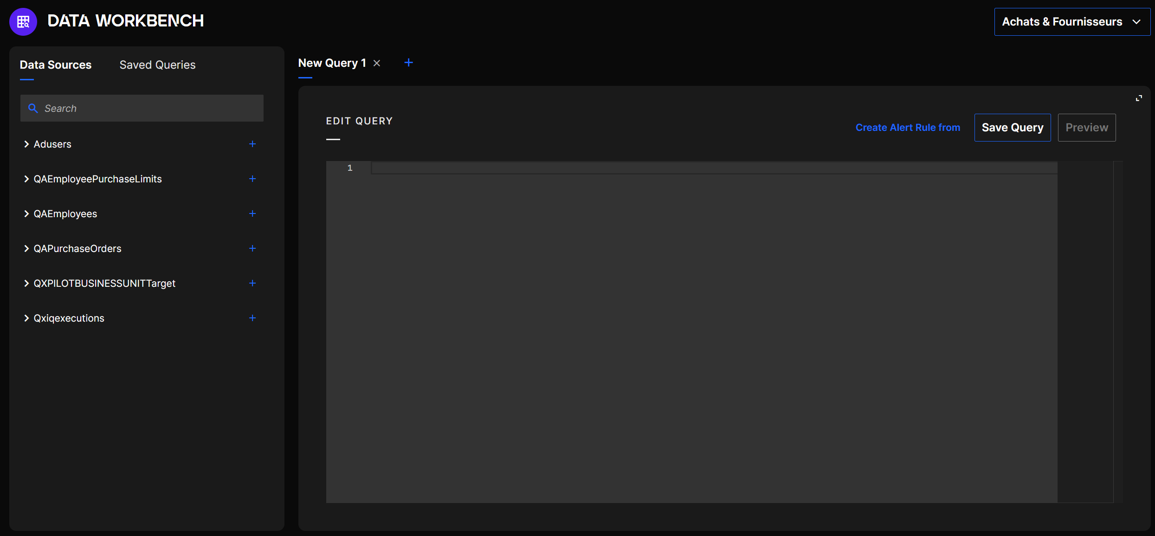
Task: Expand the query editor to fullscreen
Action: coord(1139,98)
